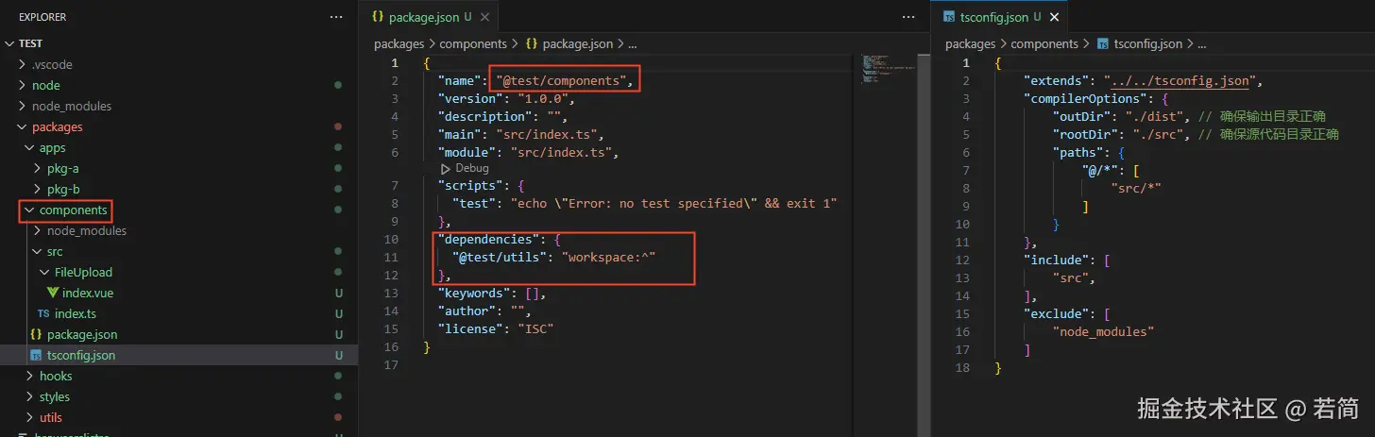Follow the ../../tsconfig.json extends link
This screenshot has width=1375, height=437.
point(1180,80)
